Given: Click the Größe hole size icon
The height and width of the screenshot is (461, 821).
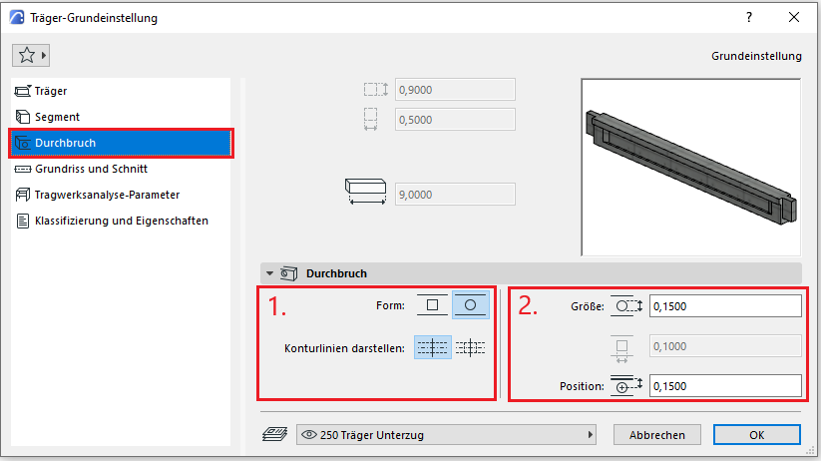Looking at the screenshot, I should pyautogui.click(x=625, y=306).
